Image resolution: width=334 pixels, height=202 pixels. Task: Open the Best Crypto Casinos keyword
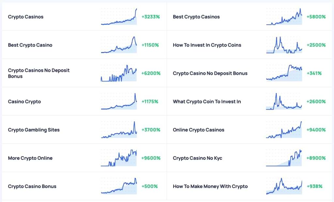[x=196, y=17]
